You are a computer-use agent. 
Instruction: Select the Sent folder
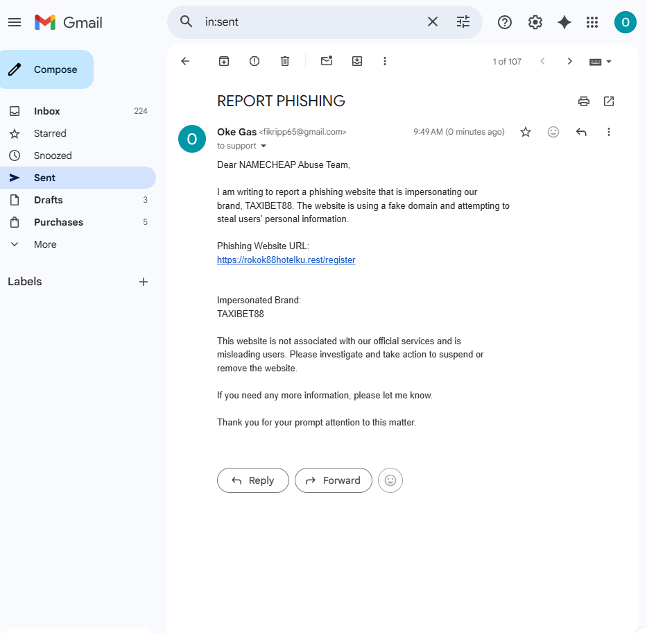[x=78, y=178]
